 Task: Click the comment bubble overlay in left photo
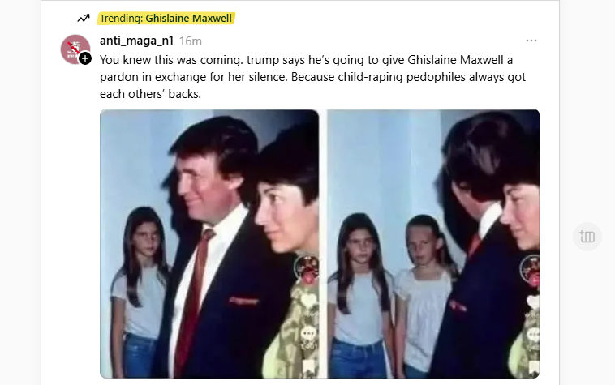[308, 334]
